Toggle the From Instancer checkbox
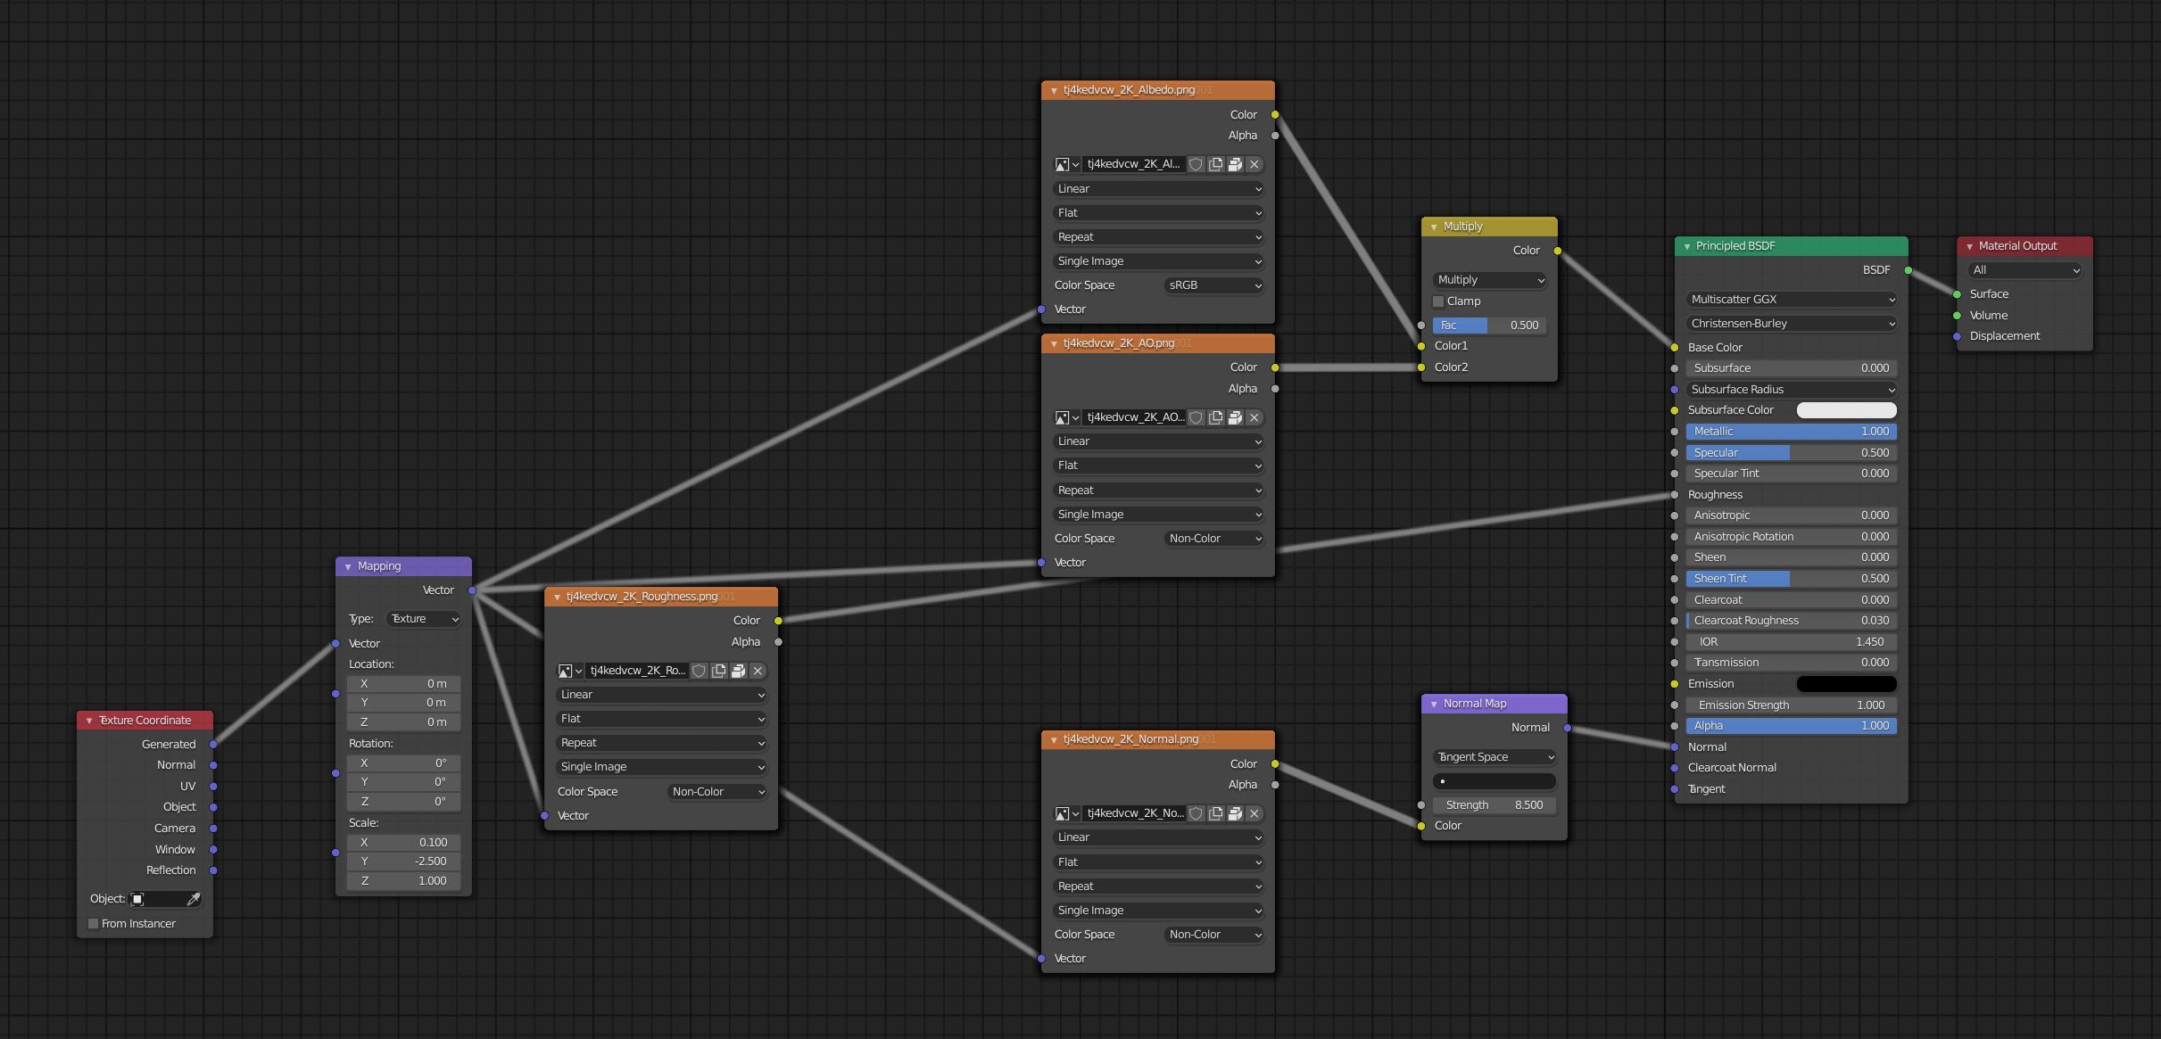The width and height of the screenshot is (2161, 1039). click(x=94, y=923)
